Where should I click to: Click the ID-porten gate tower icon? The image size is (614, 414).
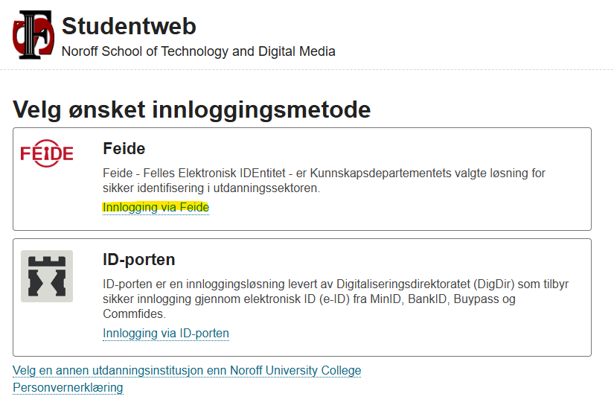47,276
